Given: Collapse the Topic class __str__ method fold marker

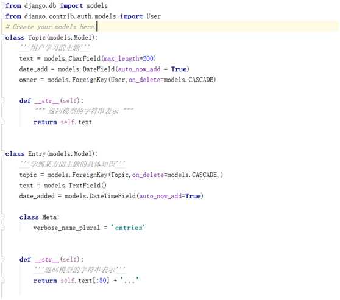Looking at the screenshot, I should 2,101.
